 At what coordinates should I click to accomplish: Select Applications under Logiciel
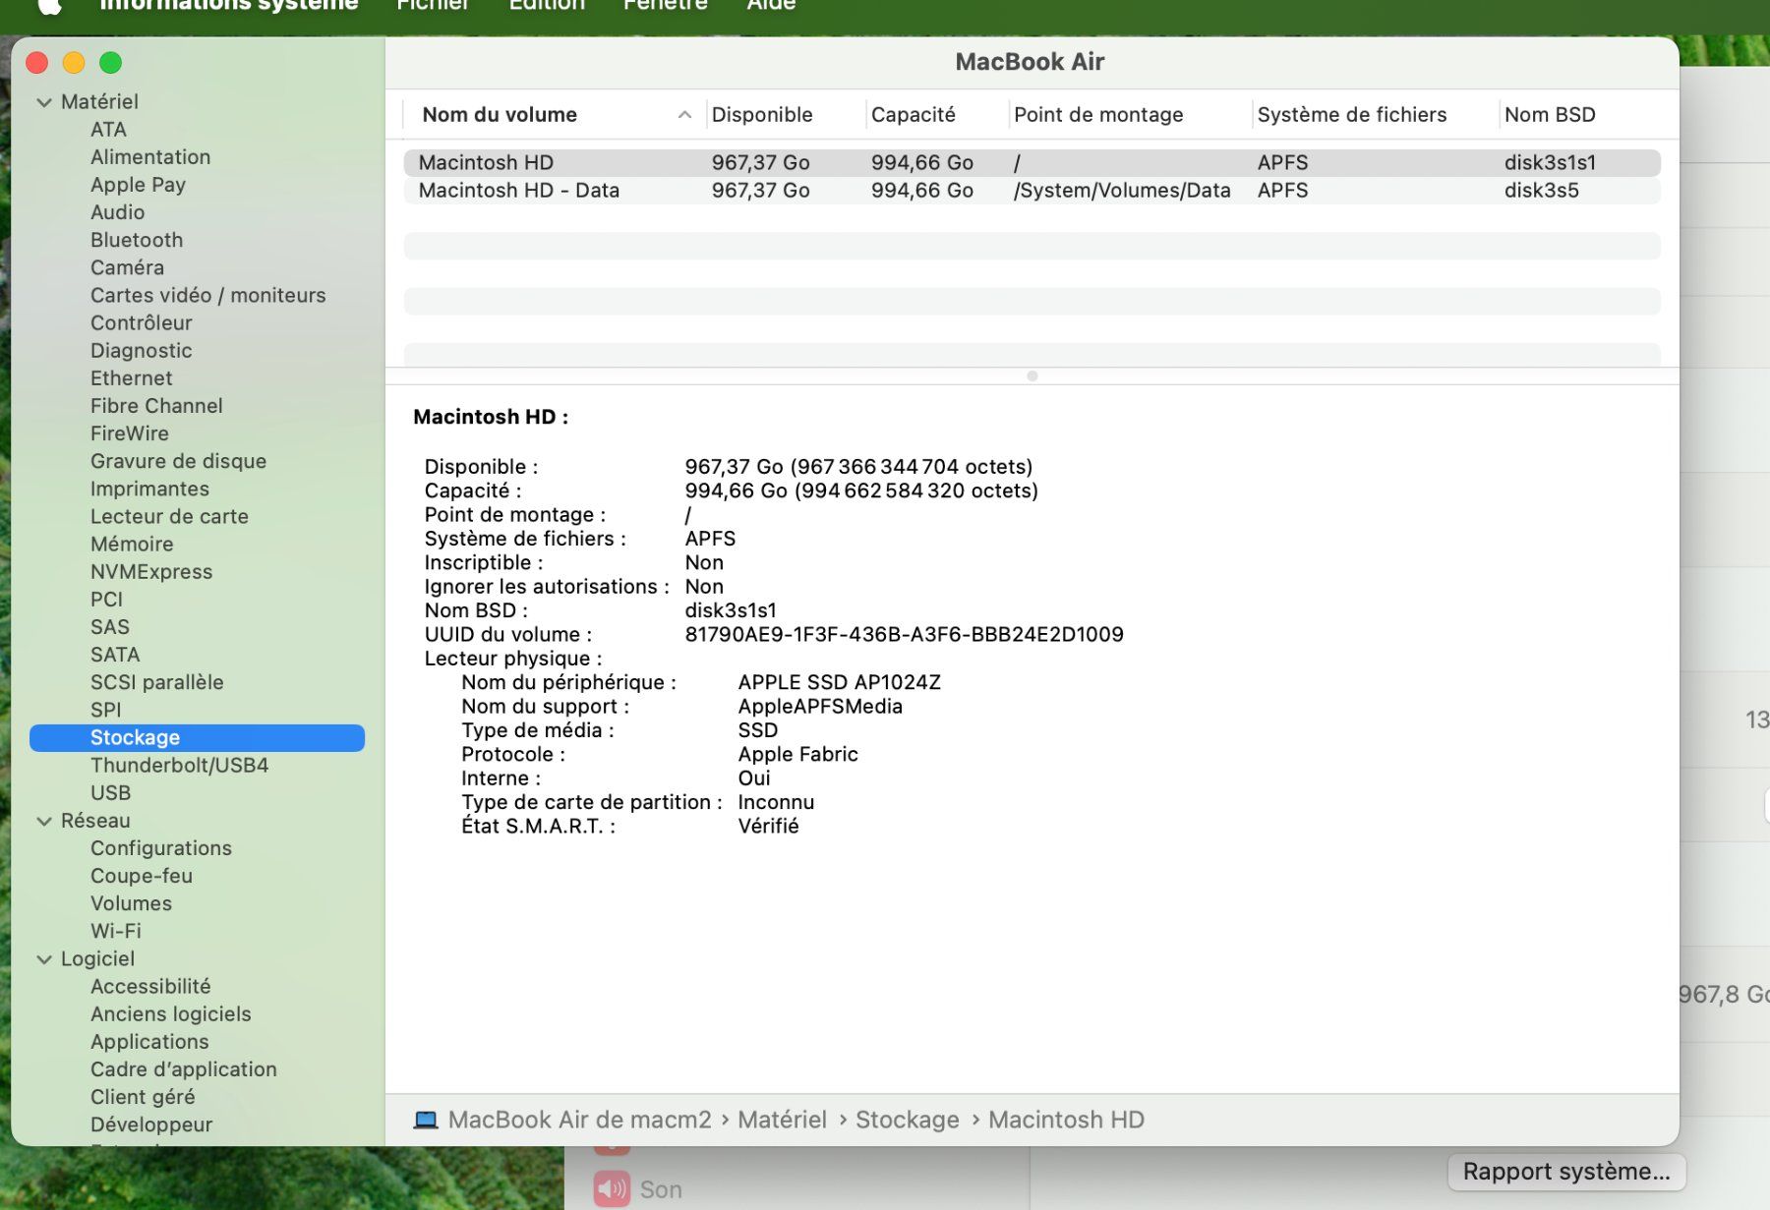[x=149, y=1041]
